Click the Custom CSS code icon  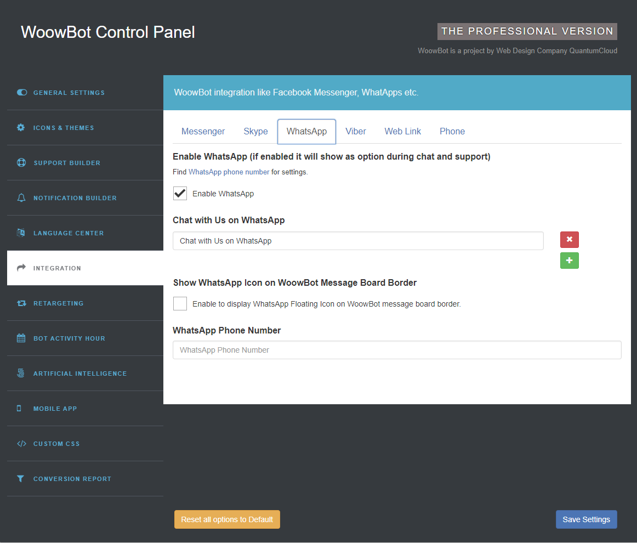pos(21,443)
